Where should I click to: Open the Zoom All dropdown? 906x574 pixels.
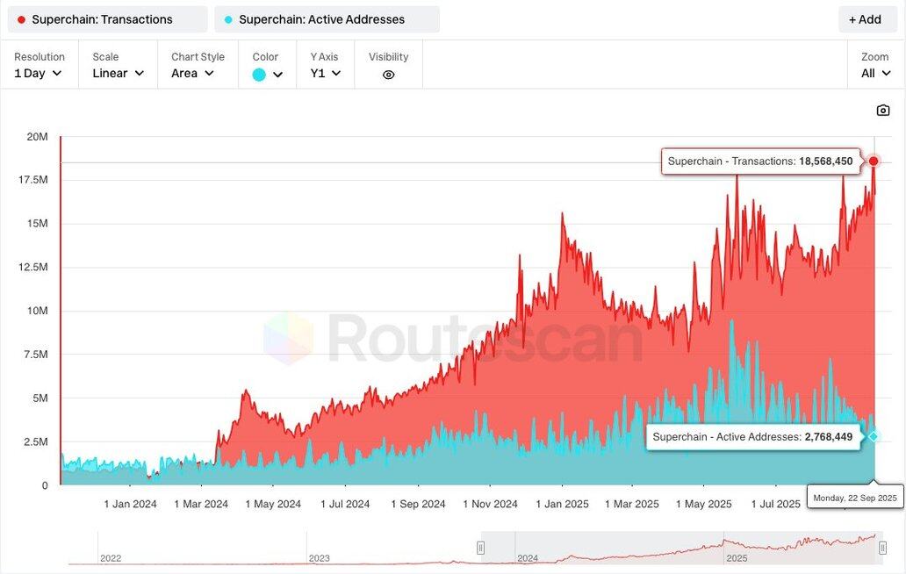pyautogui.click(x=875, y=74)
